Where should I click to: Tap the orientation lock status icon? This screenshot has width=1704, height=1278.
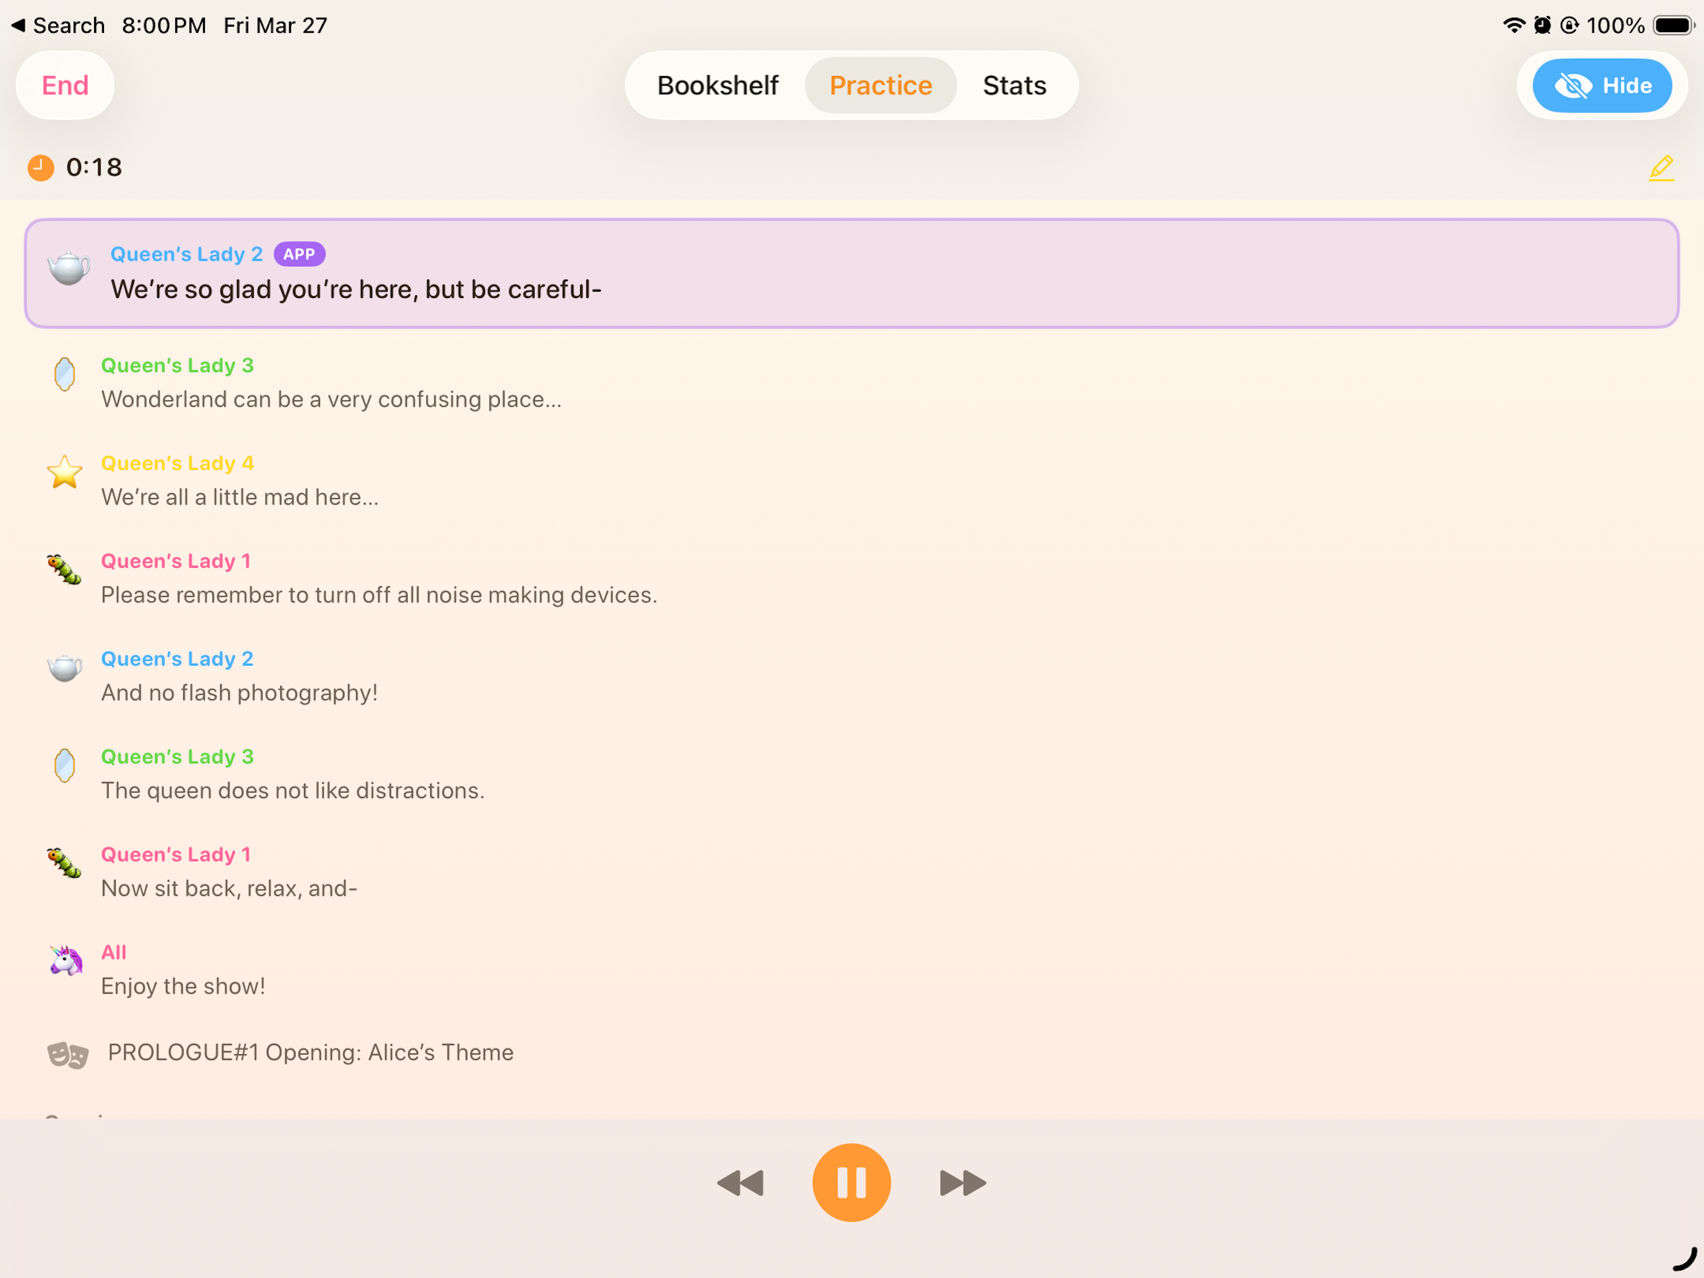click(x=1569, y=25)
